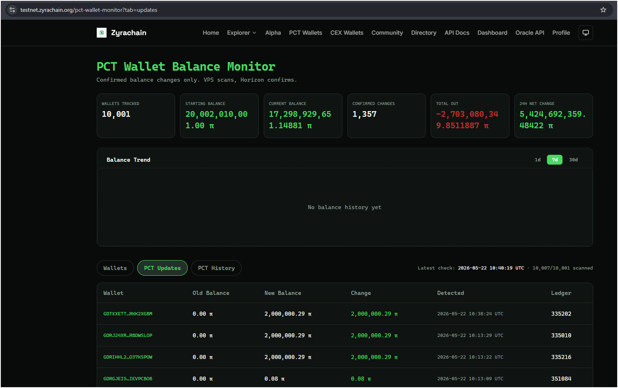618x388 pixels.
Task: Click the Wallets Tracked card
Action: (x=136, y=116)
